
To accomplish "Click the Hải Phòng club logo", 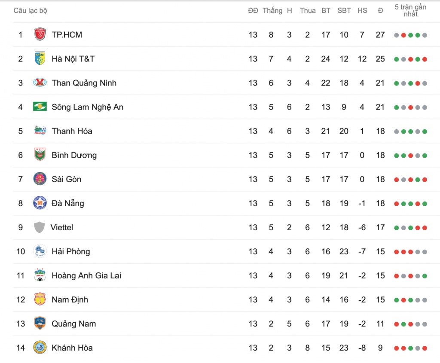I will (40, 251).
